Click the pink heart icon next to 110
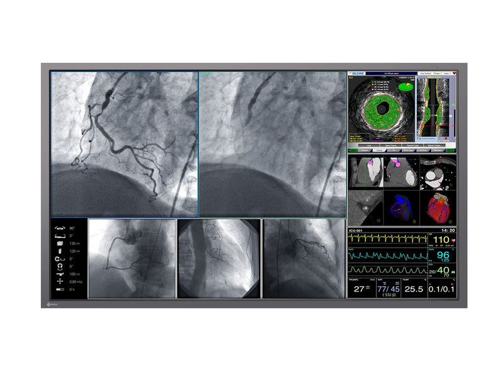 click(x=453, y=240)
